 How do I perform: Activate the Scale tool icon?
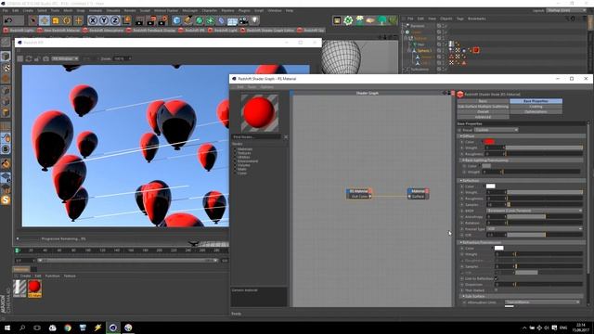click(x=56, y=20)
